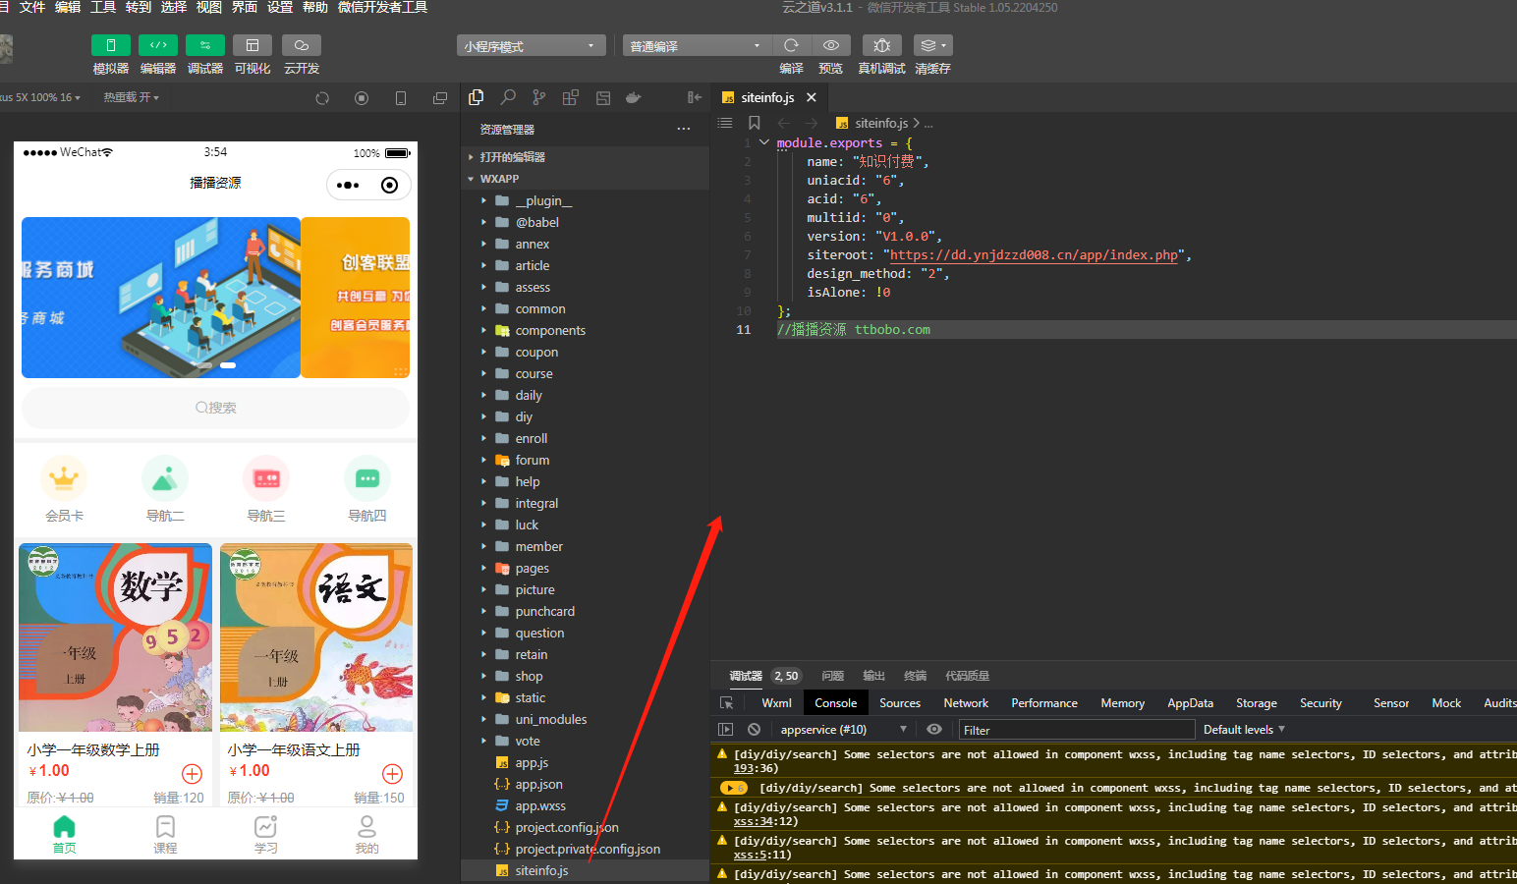Viewport: 1517px width, 884px height.
Task: Switch to the 输出 output tab
Action: (x=874, y=676)
